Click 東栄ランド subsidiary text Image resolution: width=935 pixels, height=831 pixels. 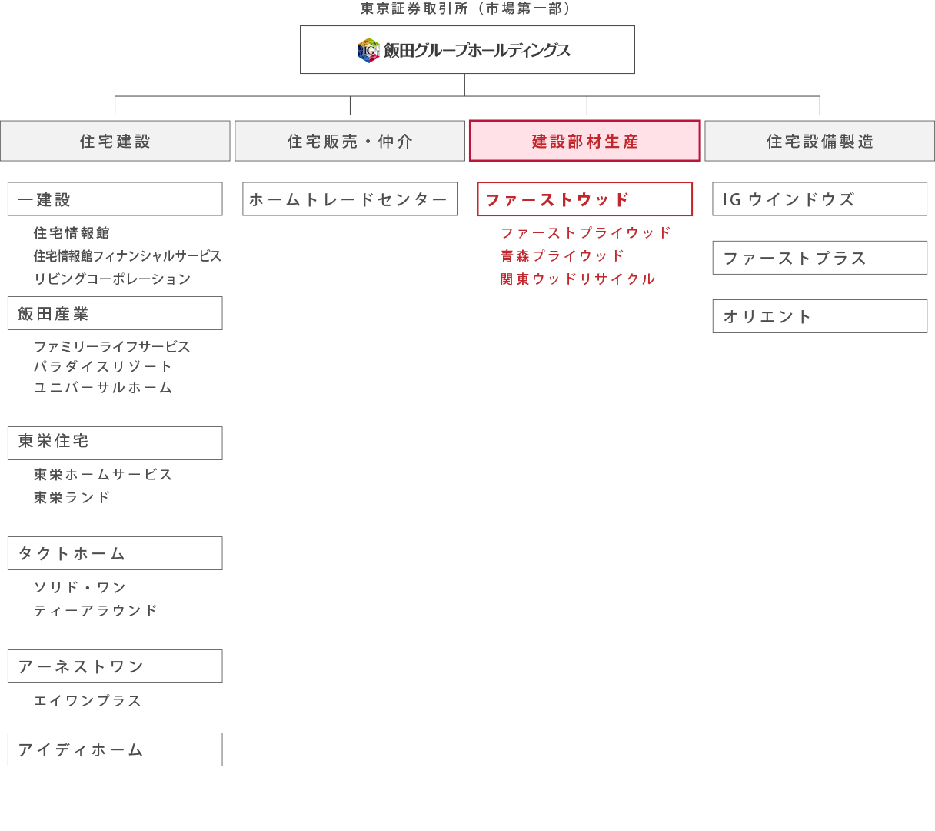click(x=72, y=498)
